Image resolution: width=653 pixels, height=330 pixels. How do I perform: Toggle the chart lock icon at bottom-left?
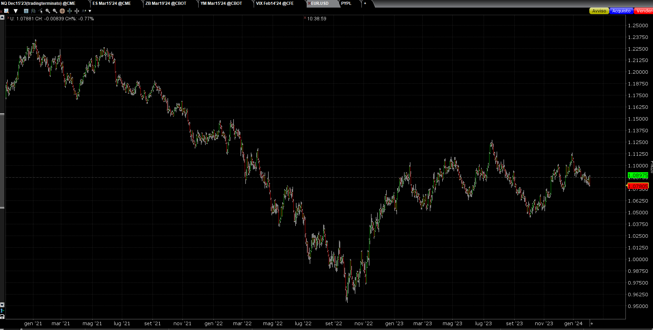tap(2, 316)
